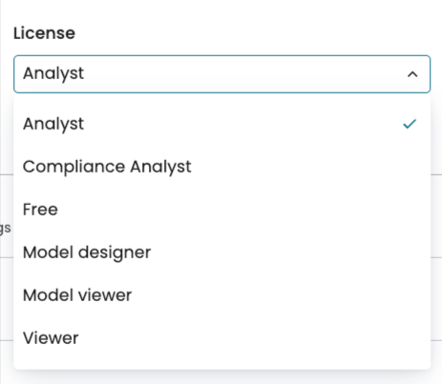
Task: Click the partially hidden text ending in 'gs'
Action: coord(6,228)
